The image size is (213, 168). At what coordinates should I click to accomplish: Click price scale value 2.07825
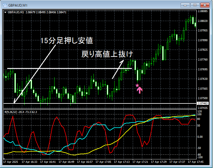click(x=203, y=50)
